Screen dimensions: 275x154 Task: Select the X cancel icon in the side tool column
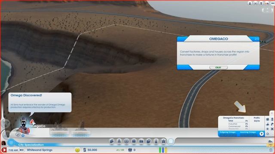point(272,129)
